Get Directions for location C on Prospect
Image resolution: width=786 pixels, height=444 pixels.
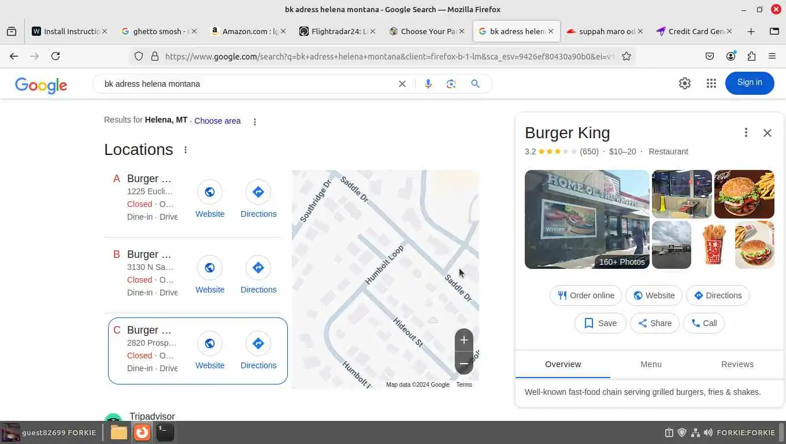click(258, 351)
